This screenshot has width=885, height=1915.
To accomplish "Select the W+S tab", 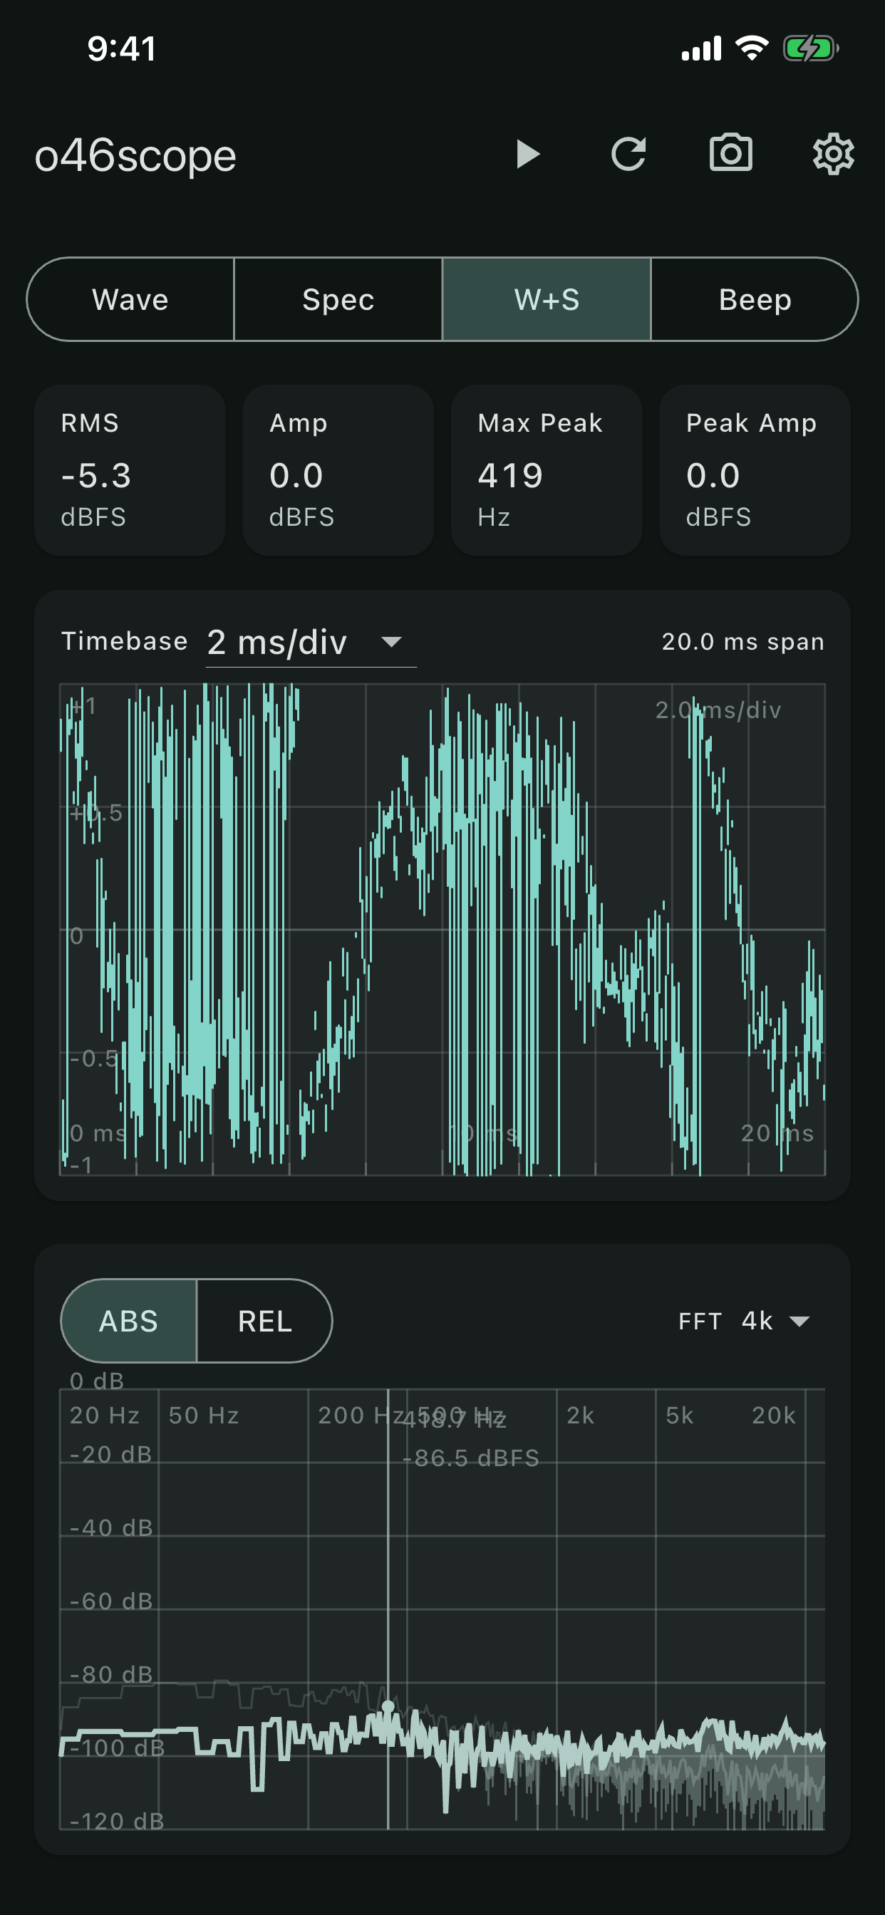I will tap(547, 300).
